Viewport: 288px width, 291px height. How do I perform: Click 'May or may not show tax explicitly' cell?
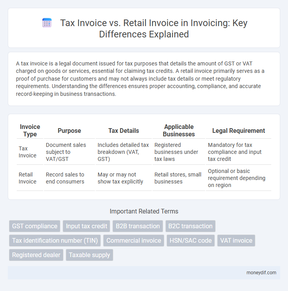point(123,178)
